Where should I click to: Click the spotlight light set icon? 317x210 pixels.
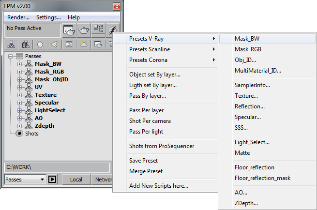coord(55,45)
